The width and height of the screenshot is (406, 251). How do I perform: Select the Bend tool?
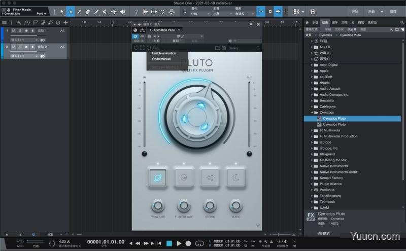pos(113,12)
